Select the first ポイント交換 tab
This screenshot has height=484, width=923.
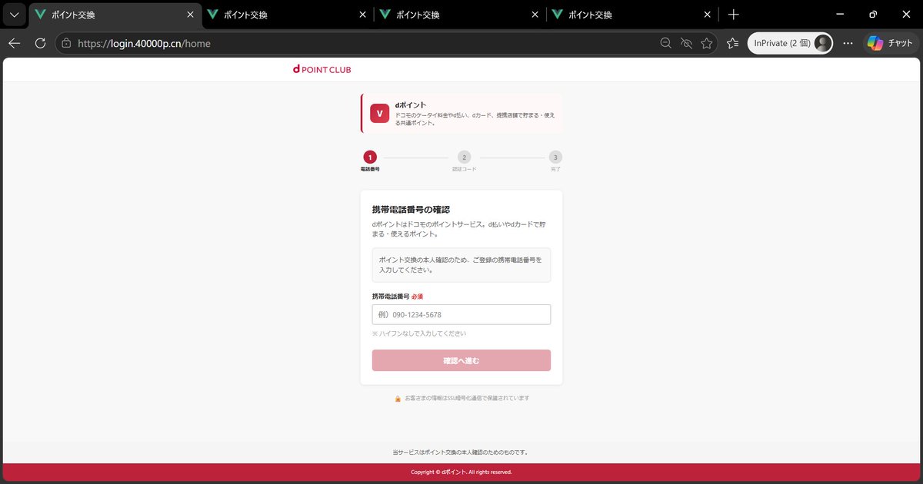115,15
